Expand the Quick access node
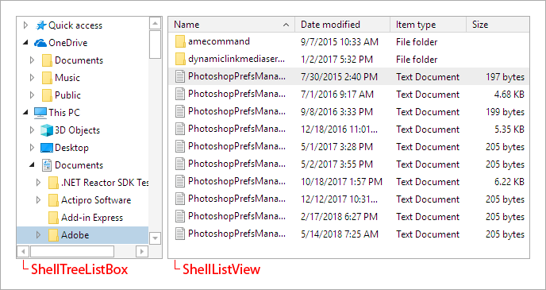 click(25, 25)
